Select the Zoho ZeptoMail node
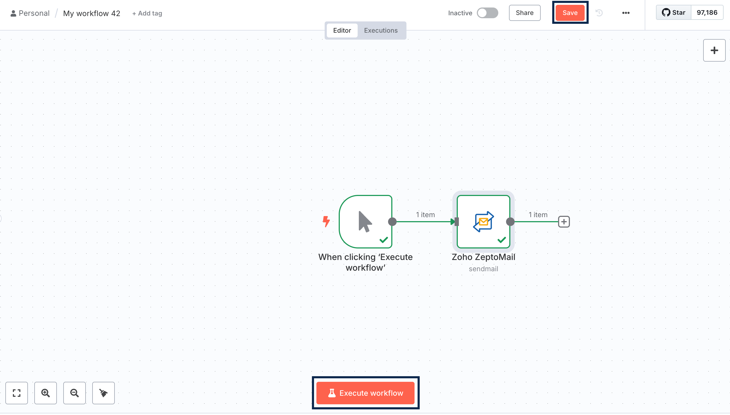This screenshot has width=730, height=415. click(483, 221)
